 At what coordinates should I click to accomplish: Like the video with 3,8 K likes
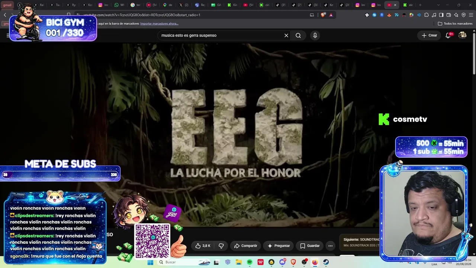coord(203,246)
